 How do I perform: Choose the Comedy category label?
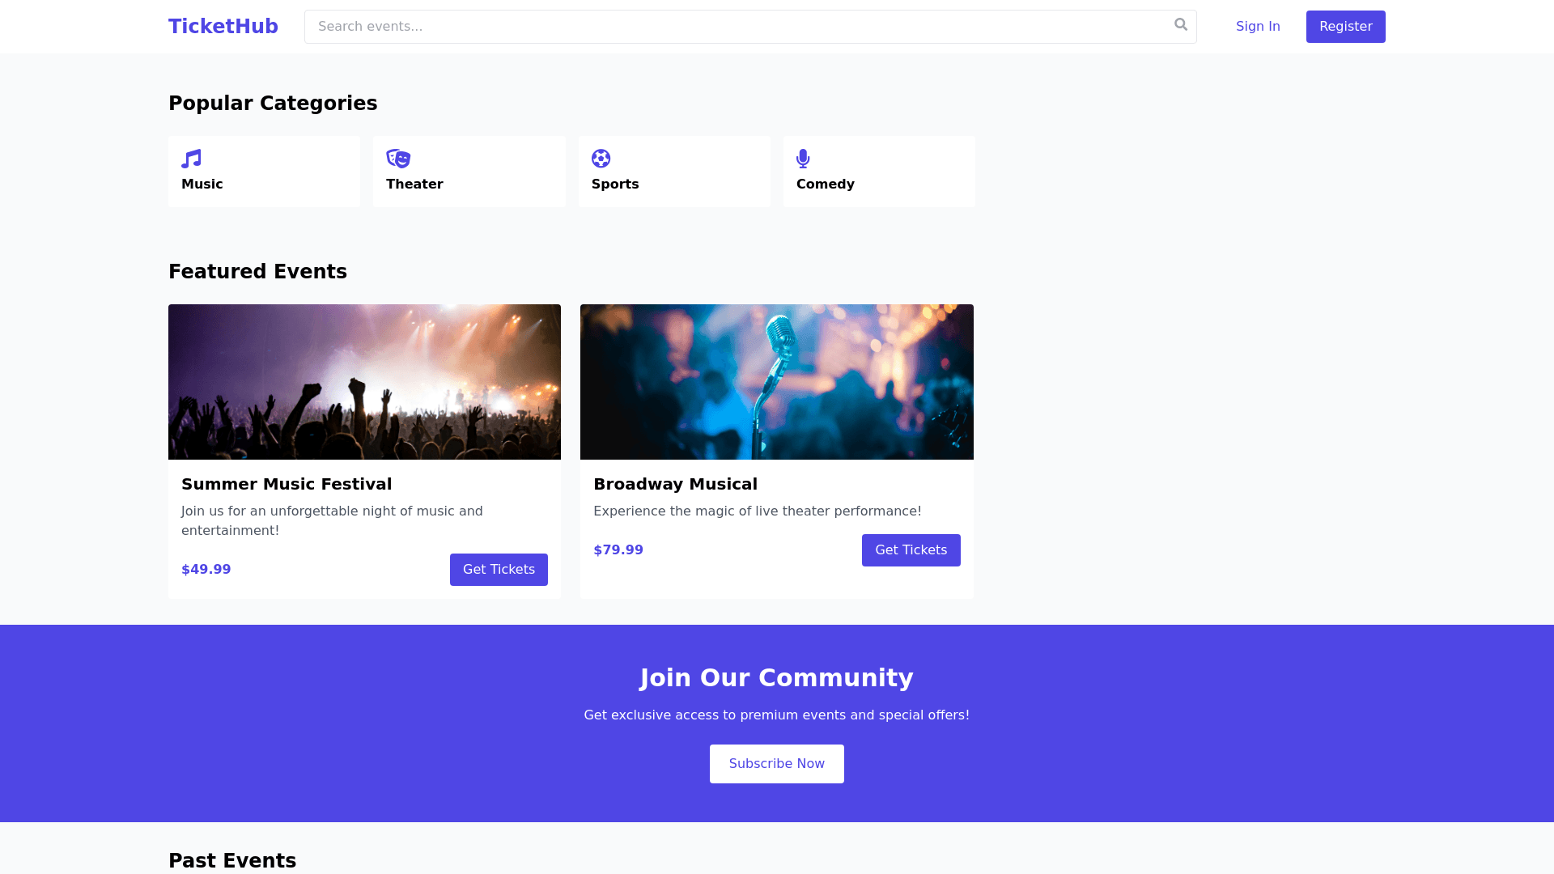826,185
